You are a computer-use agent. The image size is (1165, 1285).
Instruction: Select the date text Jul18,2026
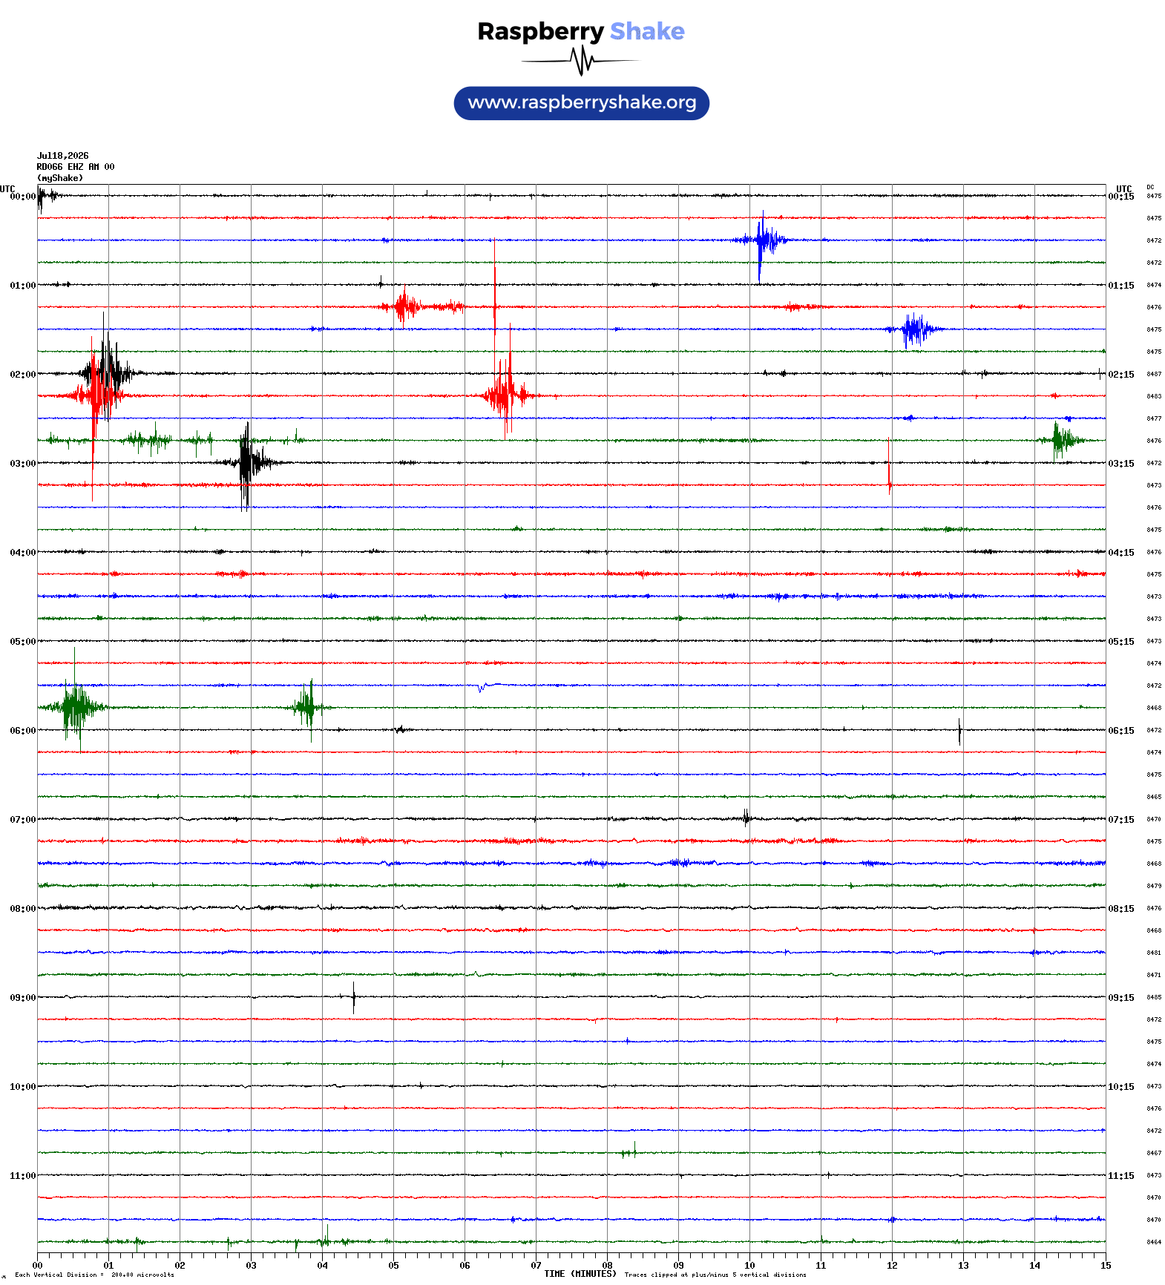(x=63, y=156)
